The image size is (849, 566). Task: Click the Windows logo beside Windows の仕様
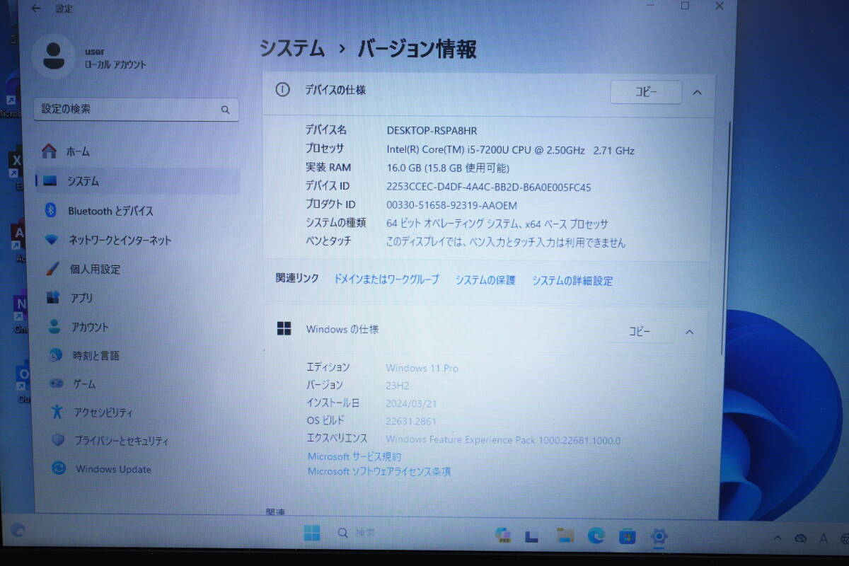pyautogui.click(x=284, y=329)
